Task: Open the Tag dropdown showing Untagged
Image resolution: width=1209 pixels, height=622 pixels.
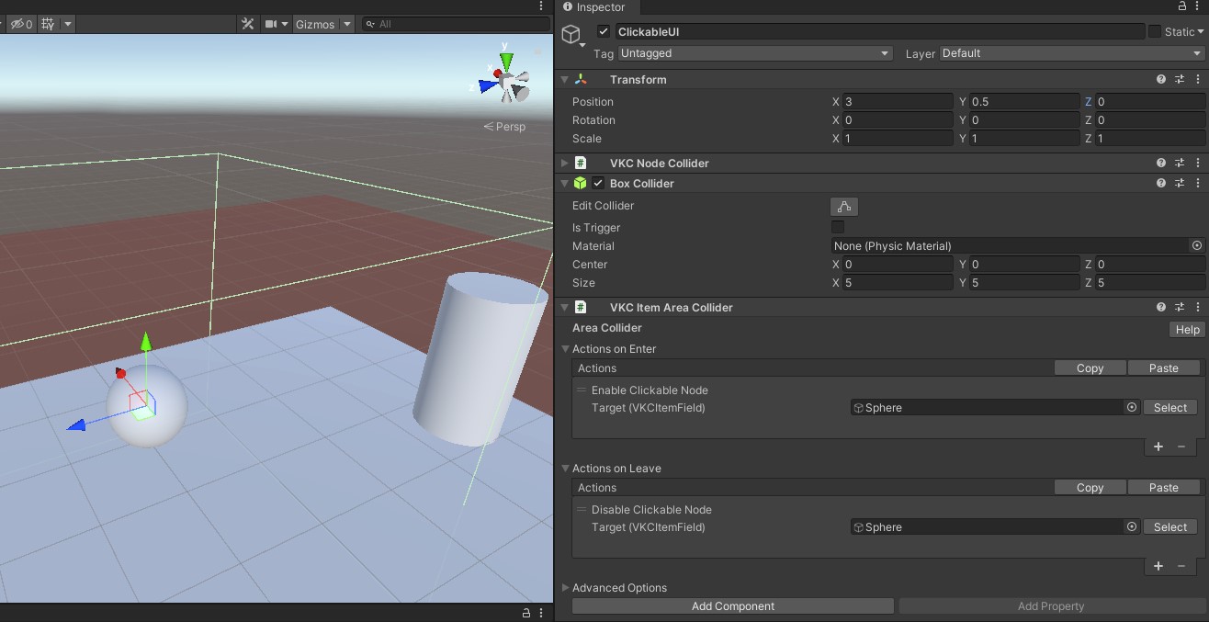Action: pyautogui.click(x=753, y=53)
